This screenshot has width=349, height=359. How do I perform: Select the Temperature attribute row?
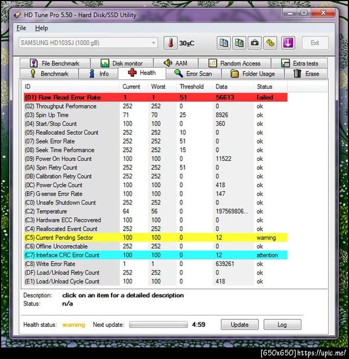pos(155,211)
